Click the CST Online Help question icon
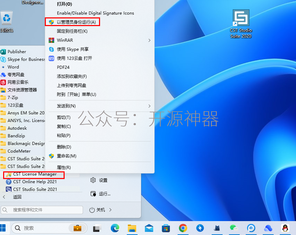The width and height of the screenshot is (296, 235). [9, 182]
